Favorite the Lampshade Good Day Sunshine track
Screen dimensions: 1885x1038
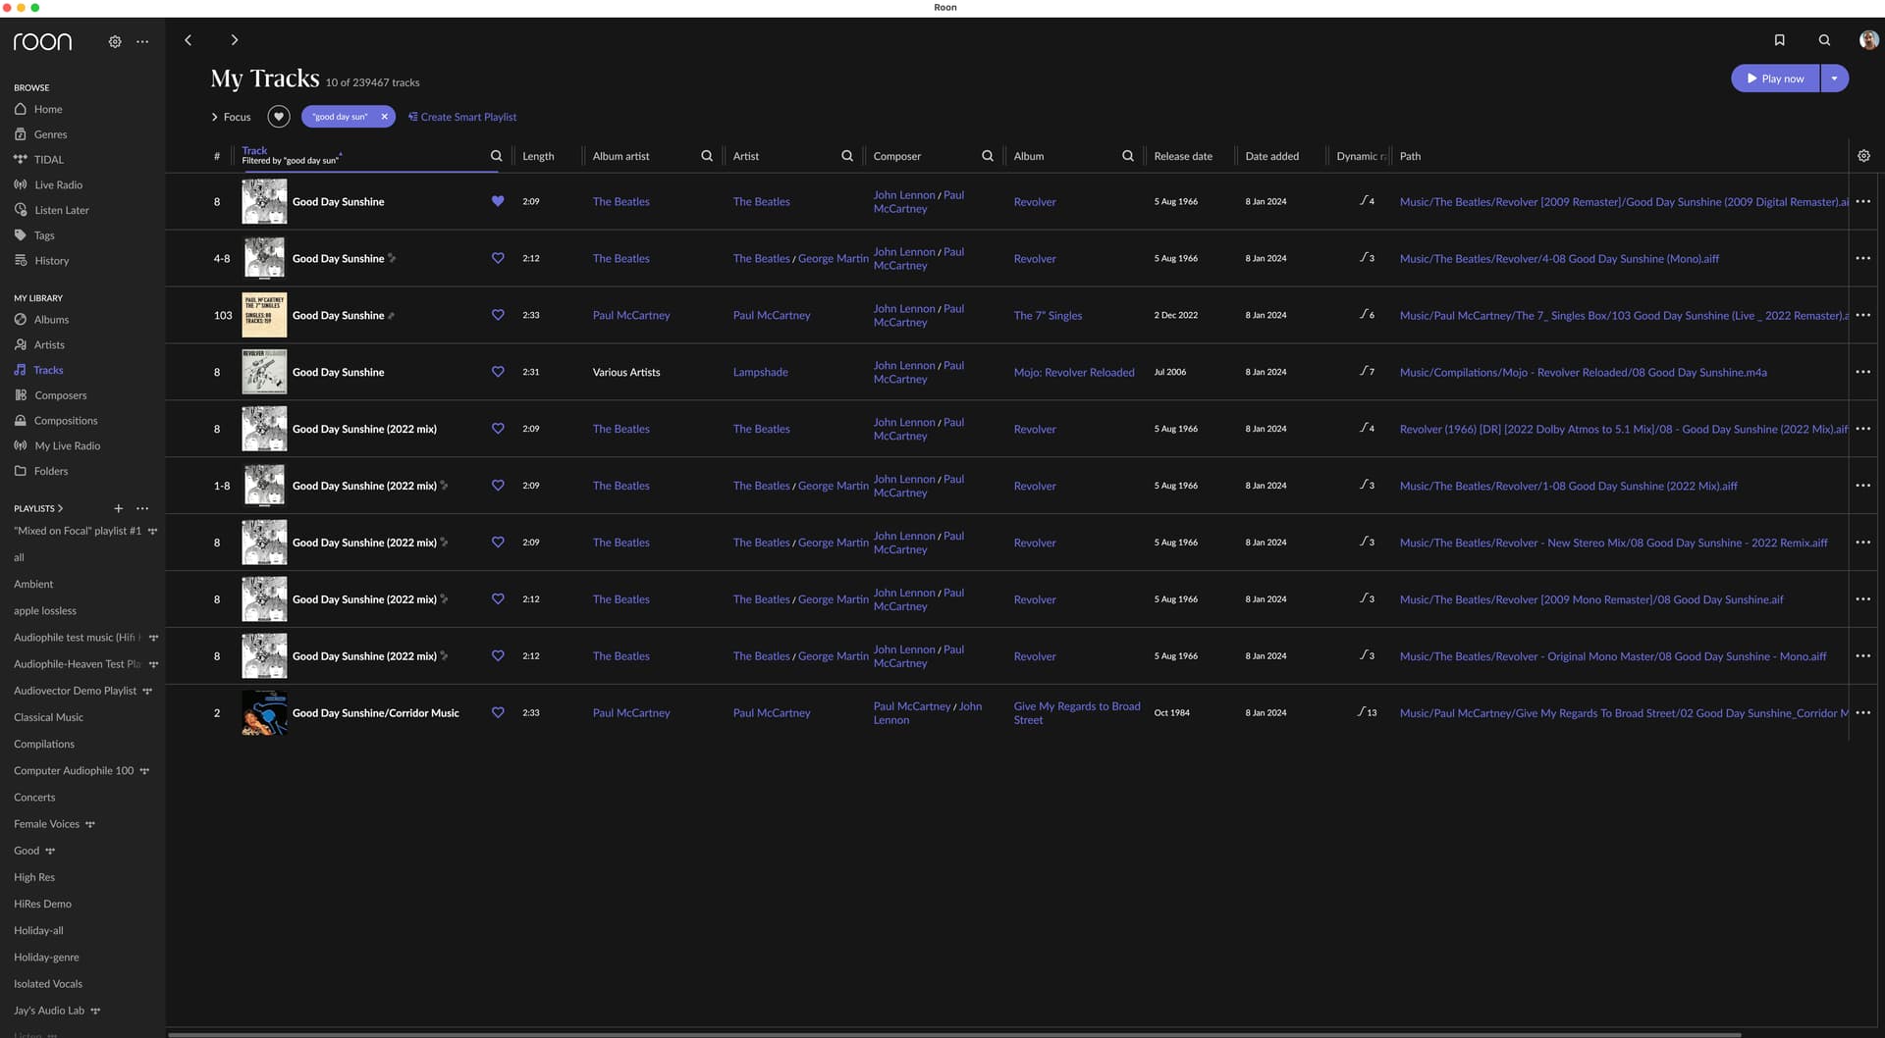[498, 372]
